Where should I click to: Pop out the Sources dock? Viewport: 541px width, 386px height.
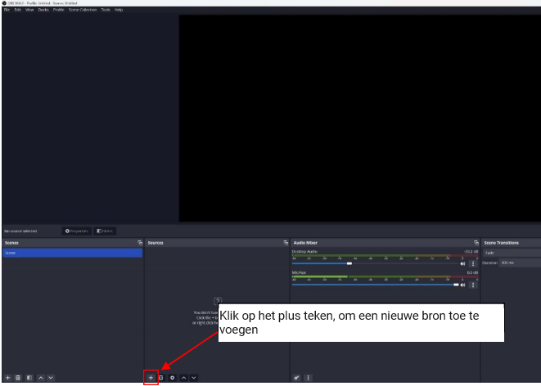[x=286, y=243]
